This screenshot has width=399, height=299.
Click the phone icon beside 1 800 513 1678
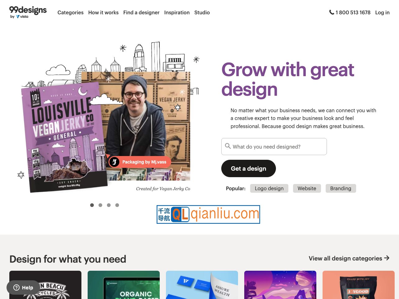pyautogui.click(x=332, y=12)
